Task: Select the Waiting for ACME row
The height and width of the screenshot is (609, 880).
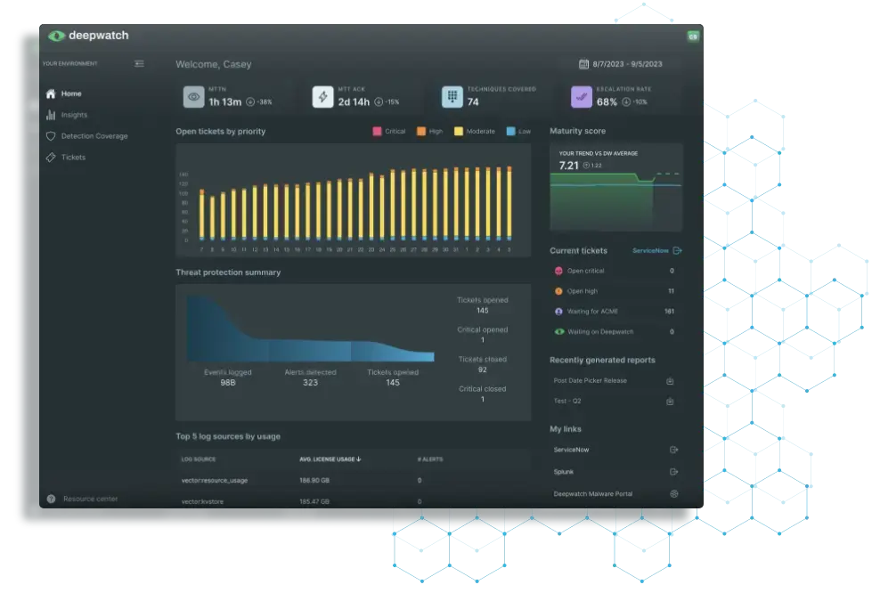Action: point(615,312)
